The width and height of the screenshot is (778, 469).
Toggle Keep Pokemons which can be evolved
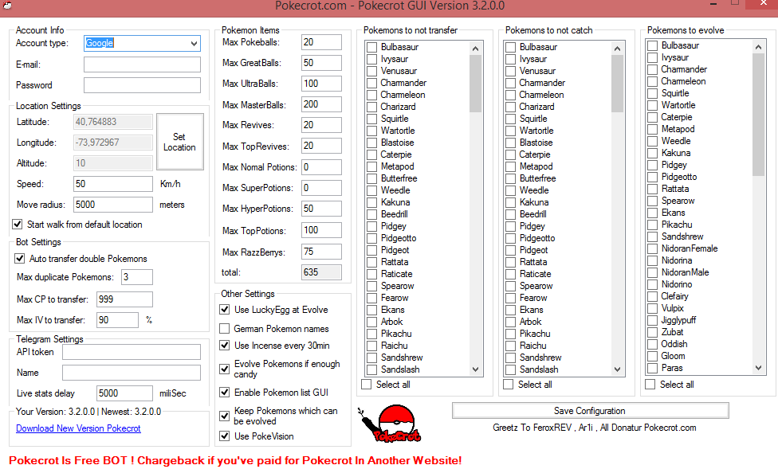[225, 416]
